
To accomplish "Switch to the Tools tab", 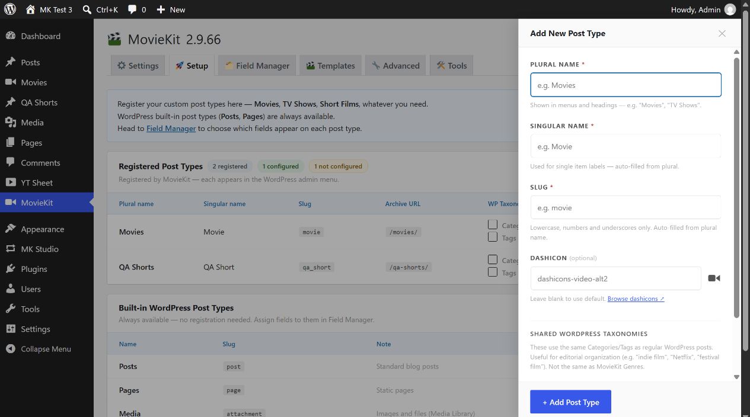I will point(451,66).
